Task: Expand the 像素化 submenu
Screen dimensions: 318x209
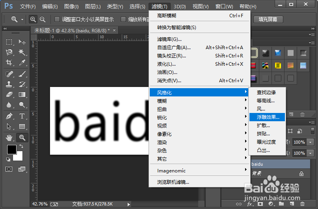Action: [x=199, y=134]
